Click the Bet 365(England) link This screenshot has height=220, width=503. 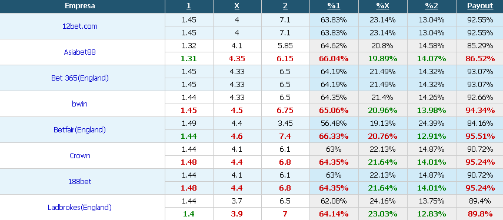[x=80, y=78]
